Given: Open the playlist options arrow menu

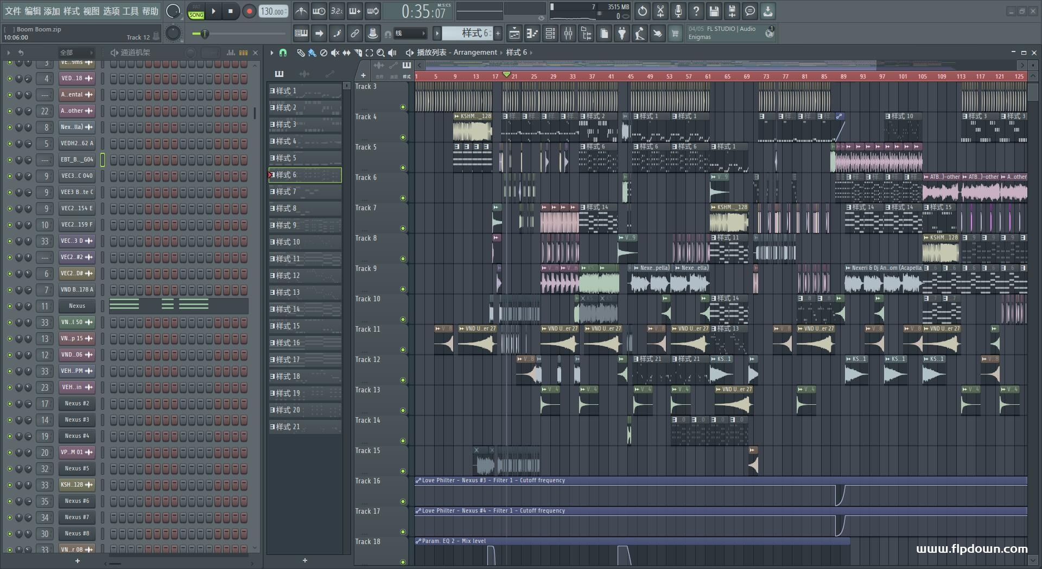Looking at the screenshot, I should (x=272, y=53).
